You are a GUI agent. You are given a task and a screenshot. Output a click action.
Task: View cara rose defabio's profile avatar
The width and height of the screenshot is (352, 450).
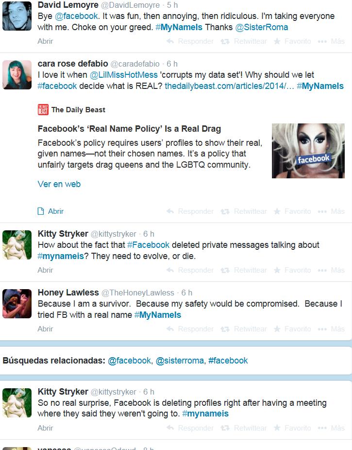point(17,75)
